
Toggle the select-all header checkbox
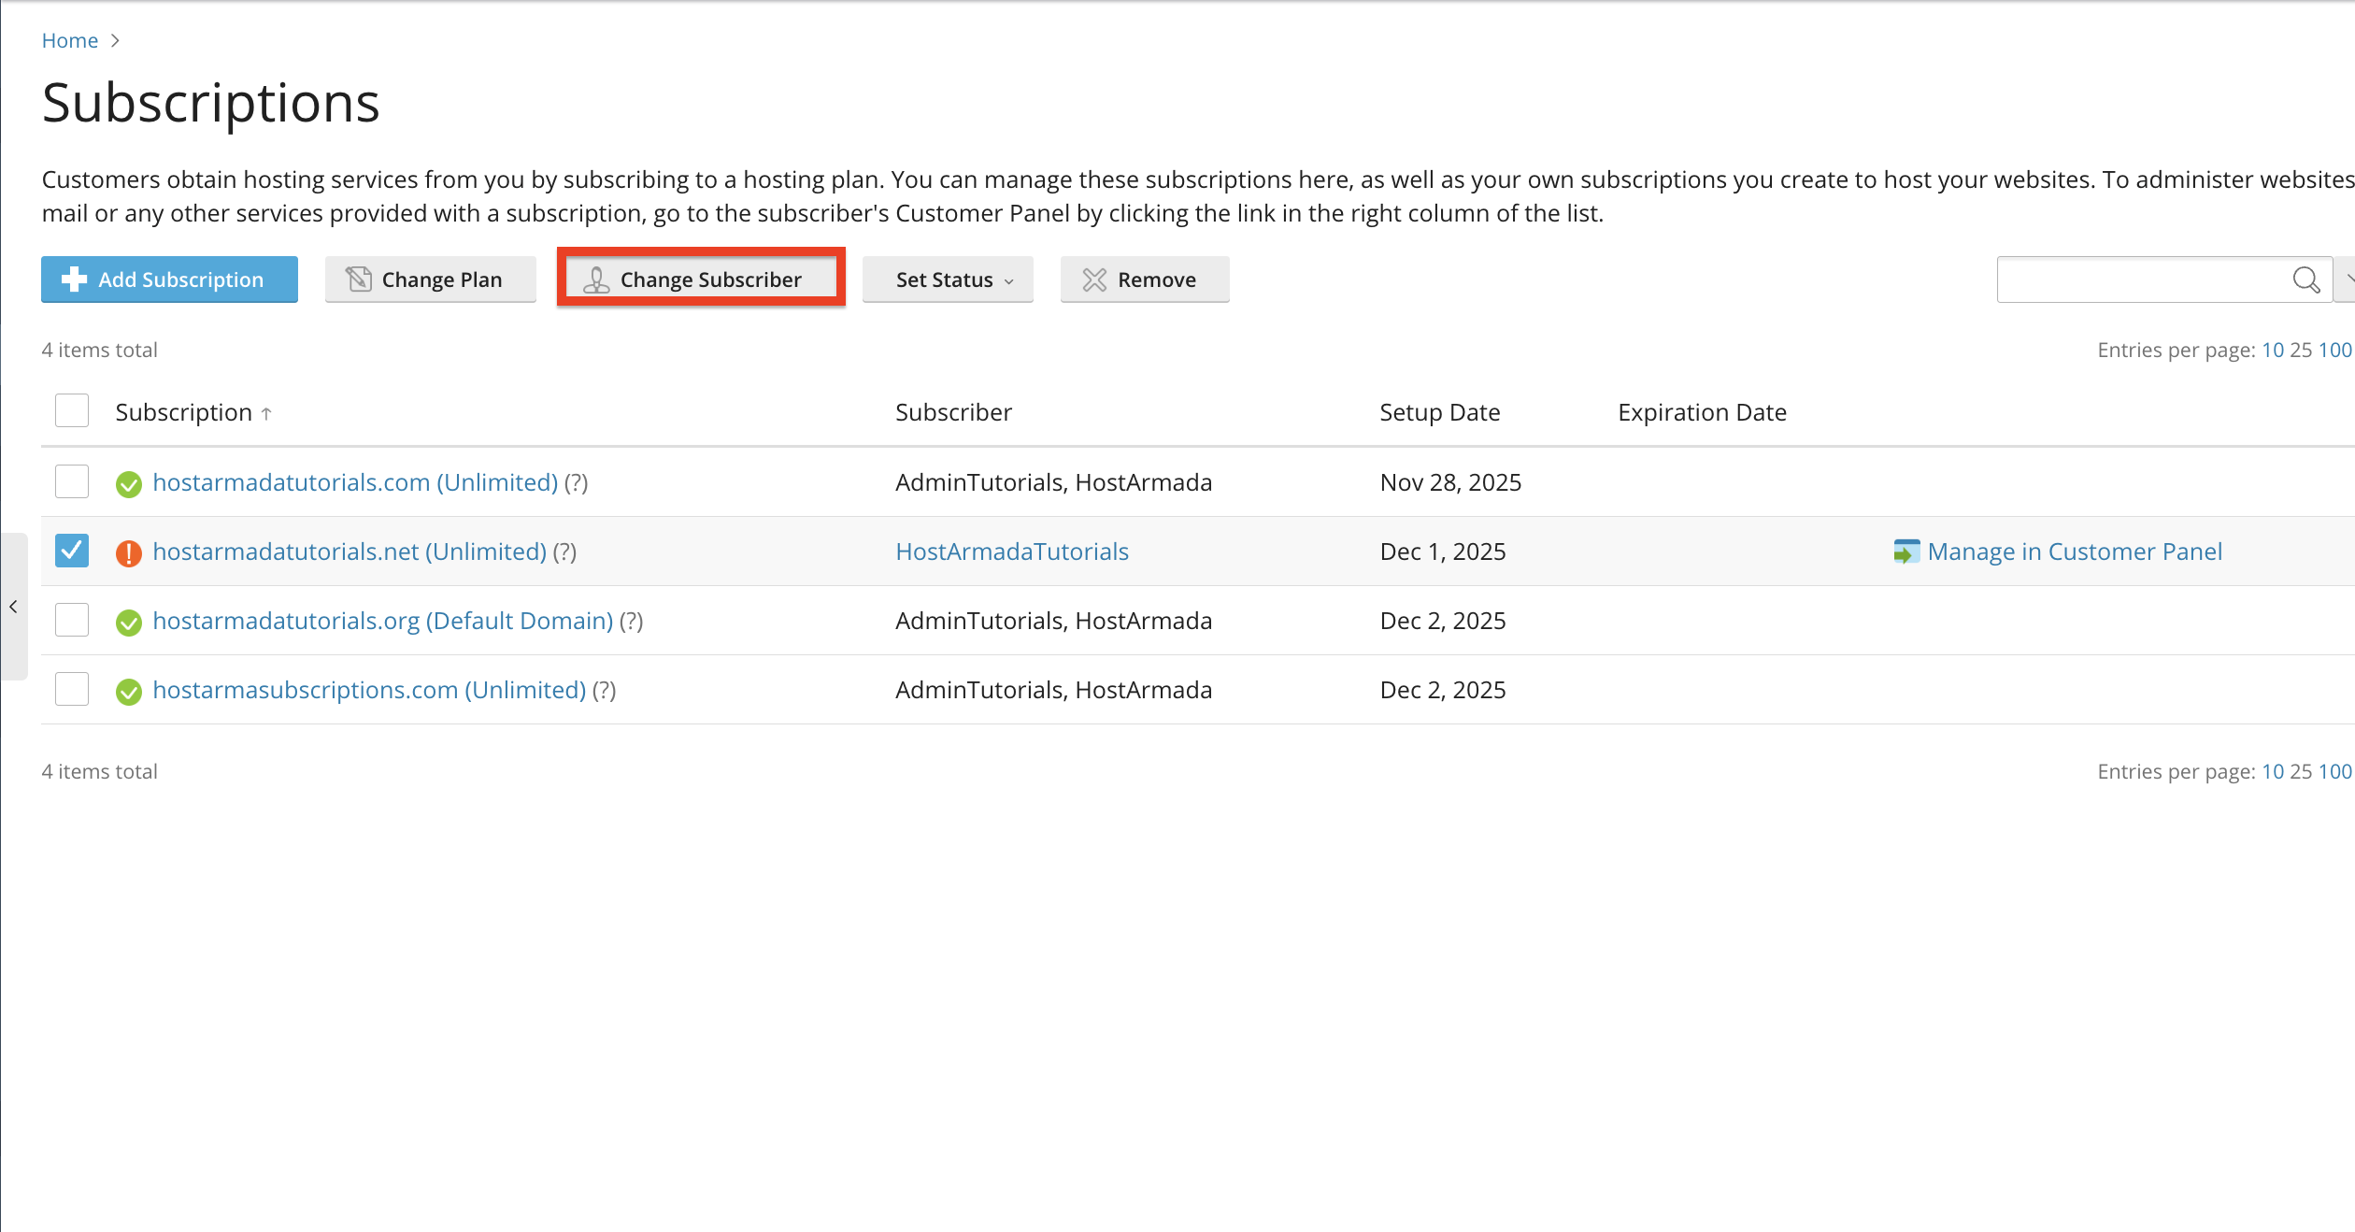[72, 410]
